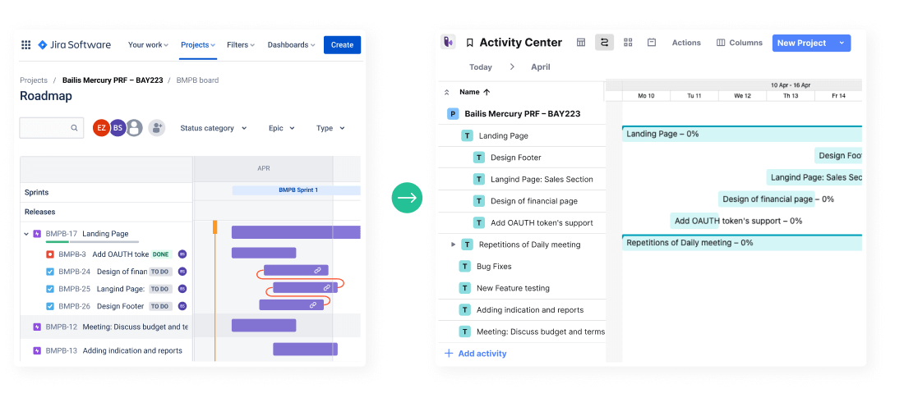The height and width of the screenshot is (398, 904).
Task: Select the Design Footer activity row
Action: pos(522,158)
